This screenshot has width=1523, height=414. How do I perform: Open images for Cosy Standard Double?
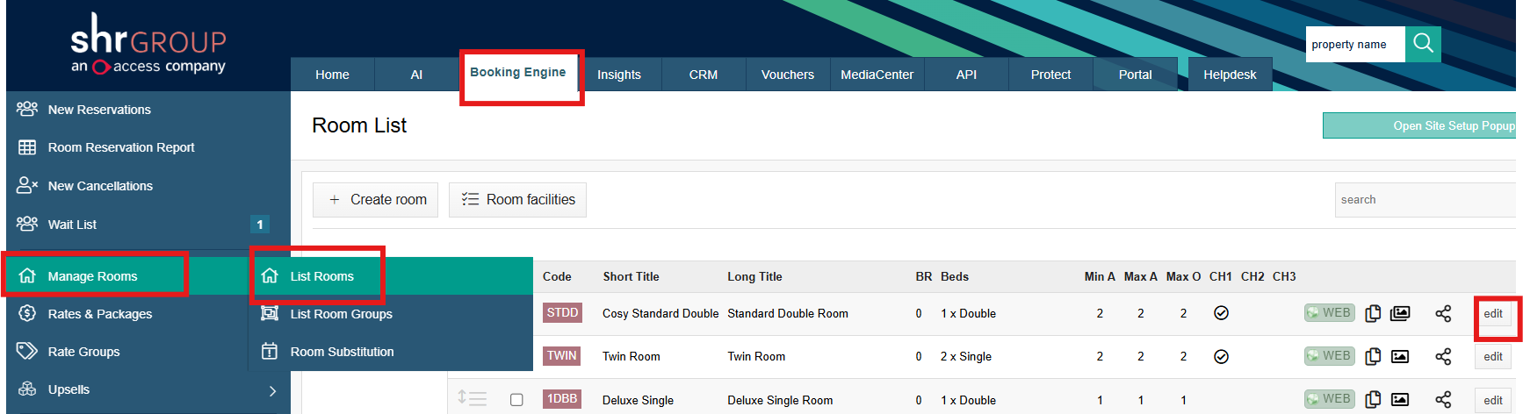1400,313
